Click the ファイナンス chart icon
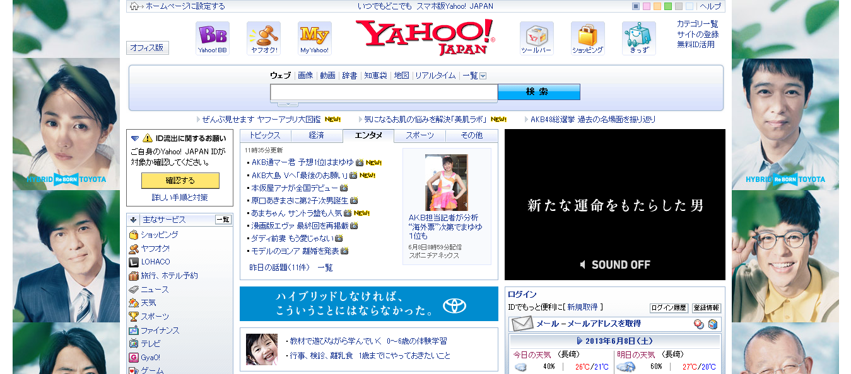This screenshot has height=374, width=851. 134,331
